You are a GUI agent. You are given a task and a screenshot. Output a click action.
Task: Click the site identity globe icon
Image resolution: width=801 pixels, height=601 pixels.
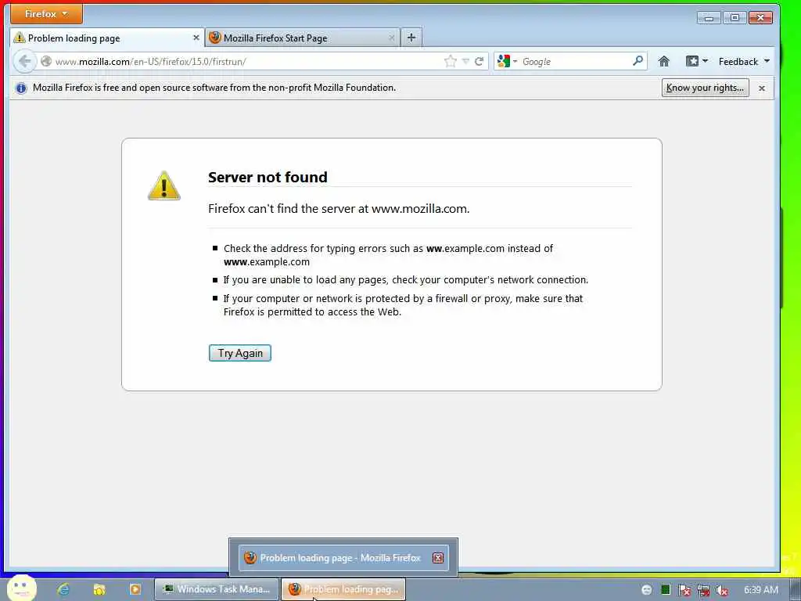(x=46, y=61)
